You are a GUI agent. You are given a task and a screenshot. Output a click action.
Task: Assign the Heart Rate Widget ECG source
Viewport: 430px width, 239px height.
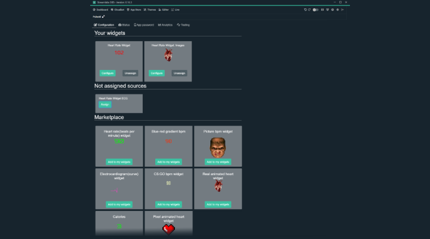click(x=105, y=104)
